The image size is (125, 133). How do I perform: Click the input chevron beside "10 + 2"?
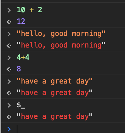(9, 10)
